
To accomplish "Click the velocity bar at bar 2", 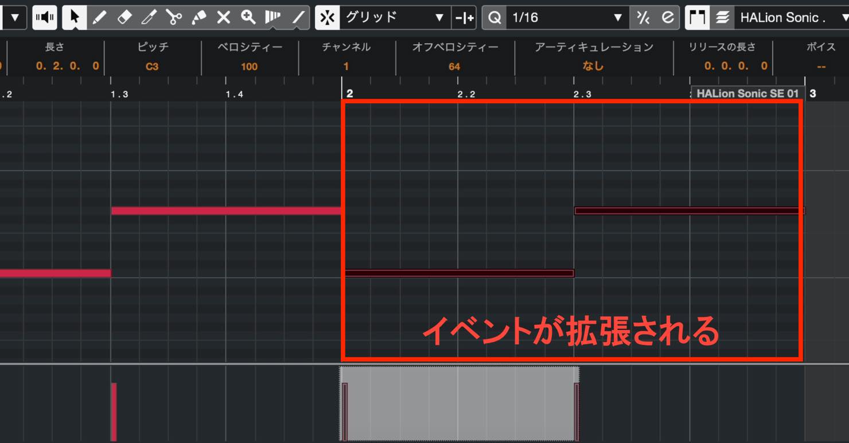I will tap(345, 411).
